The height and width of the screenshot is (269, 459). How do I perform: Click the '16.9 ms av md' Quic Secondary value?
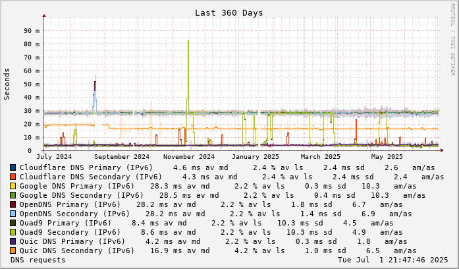(180, 251)
